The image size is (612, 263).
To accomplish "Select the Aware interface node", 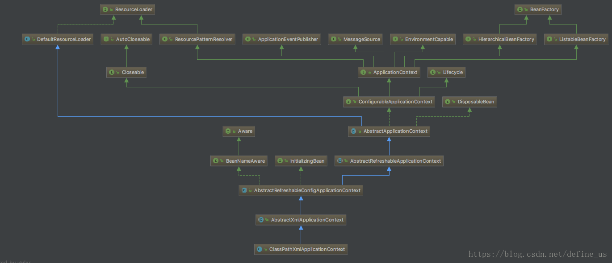I will pos(239,131).
